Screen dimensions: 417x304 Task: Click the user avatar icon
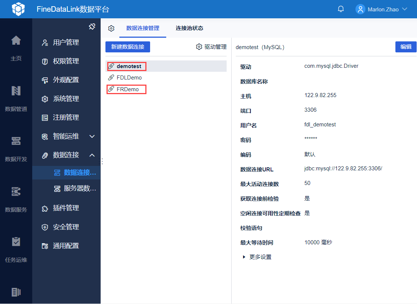tap(360, 9)
